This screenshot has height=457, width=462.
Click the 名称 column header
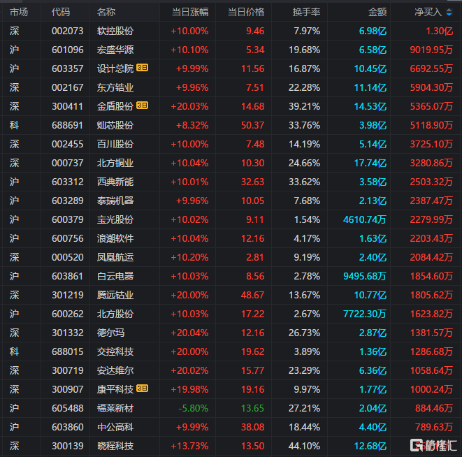(x=106, y=12)
